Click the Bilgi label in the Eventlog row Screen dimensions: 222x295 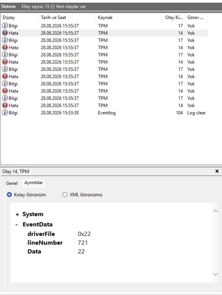pos(13,113)
